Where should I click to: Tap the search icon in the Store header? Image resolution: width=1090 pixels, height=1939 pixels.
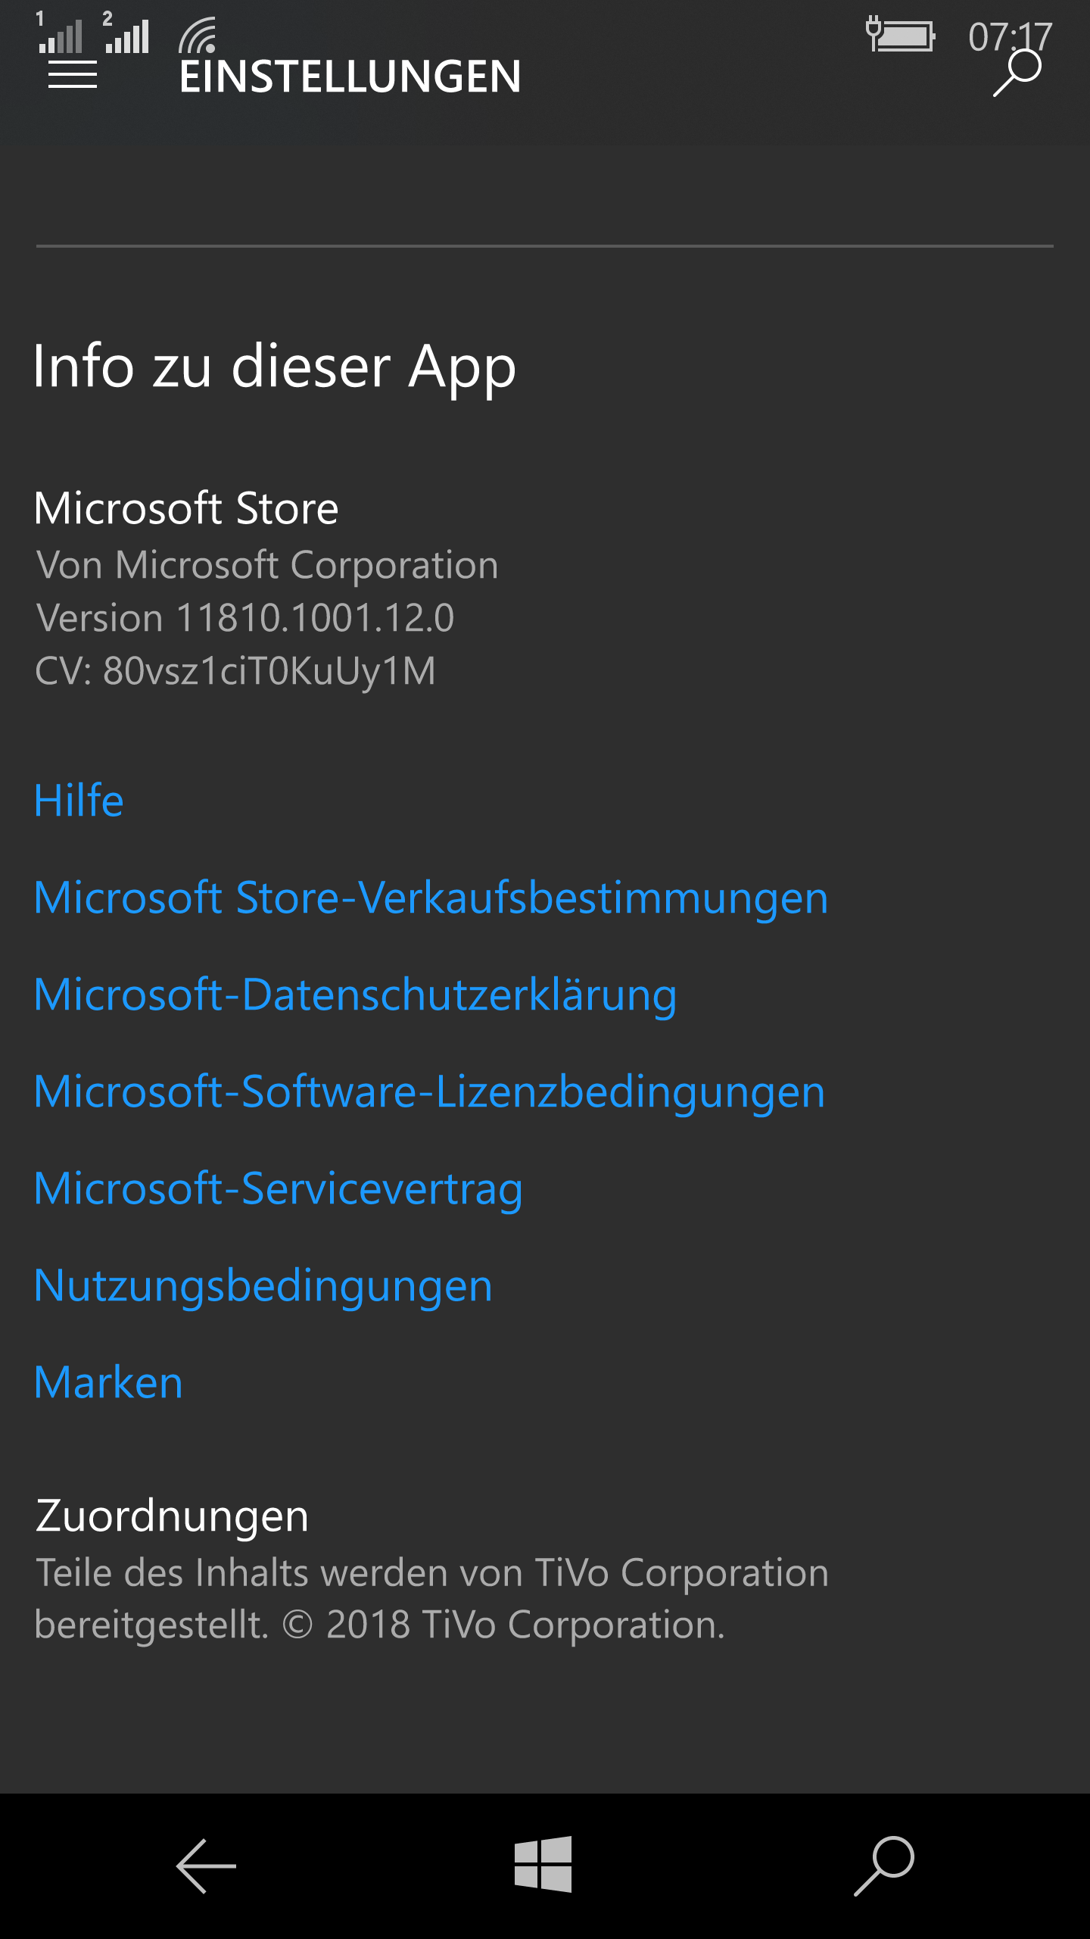1018,73
